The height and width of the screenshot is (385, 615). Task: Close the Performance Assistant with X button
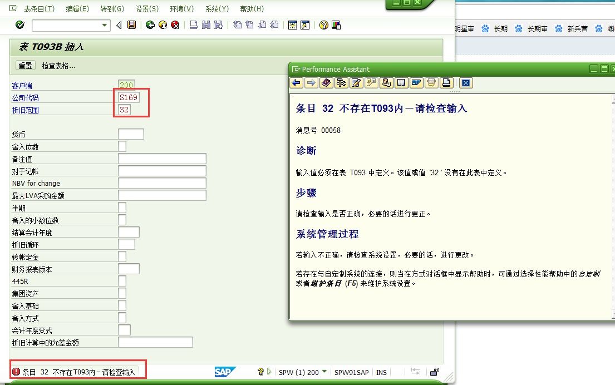(x=466, y=83)
